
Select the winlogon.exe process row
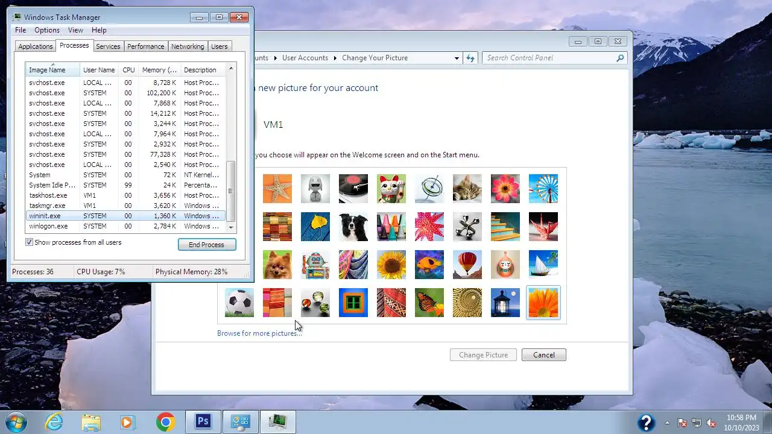click(x=125, y=226)
